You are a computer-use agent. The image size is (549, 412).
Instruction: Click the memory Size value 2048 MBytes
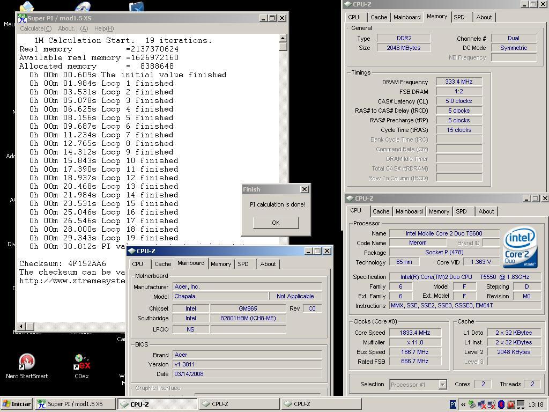coord(404,48)
